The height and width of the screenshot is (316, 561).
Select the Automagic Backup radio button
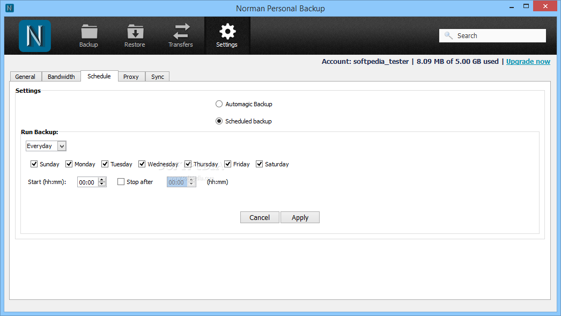tap(219, 104)
